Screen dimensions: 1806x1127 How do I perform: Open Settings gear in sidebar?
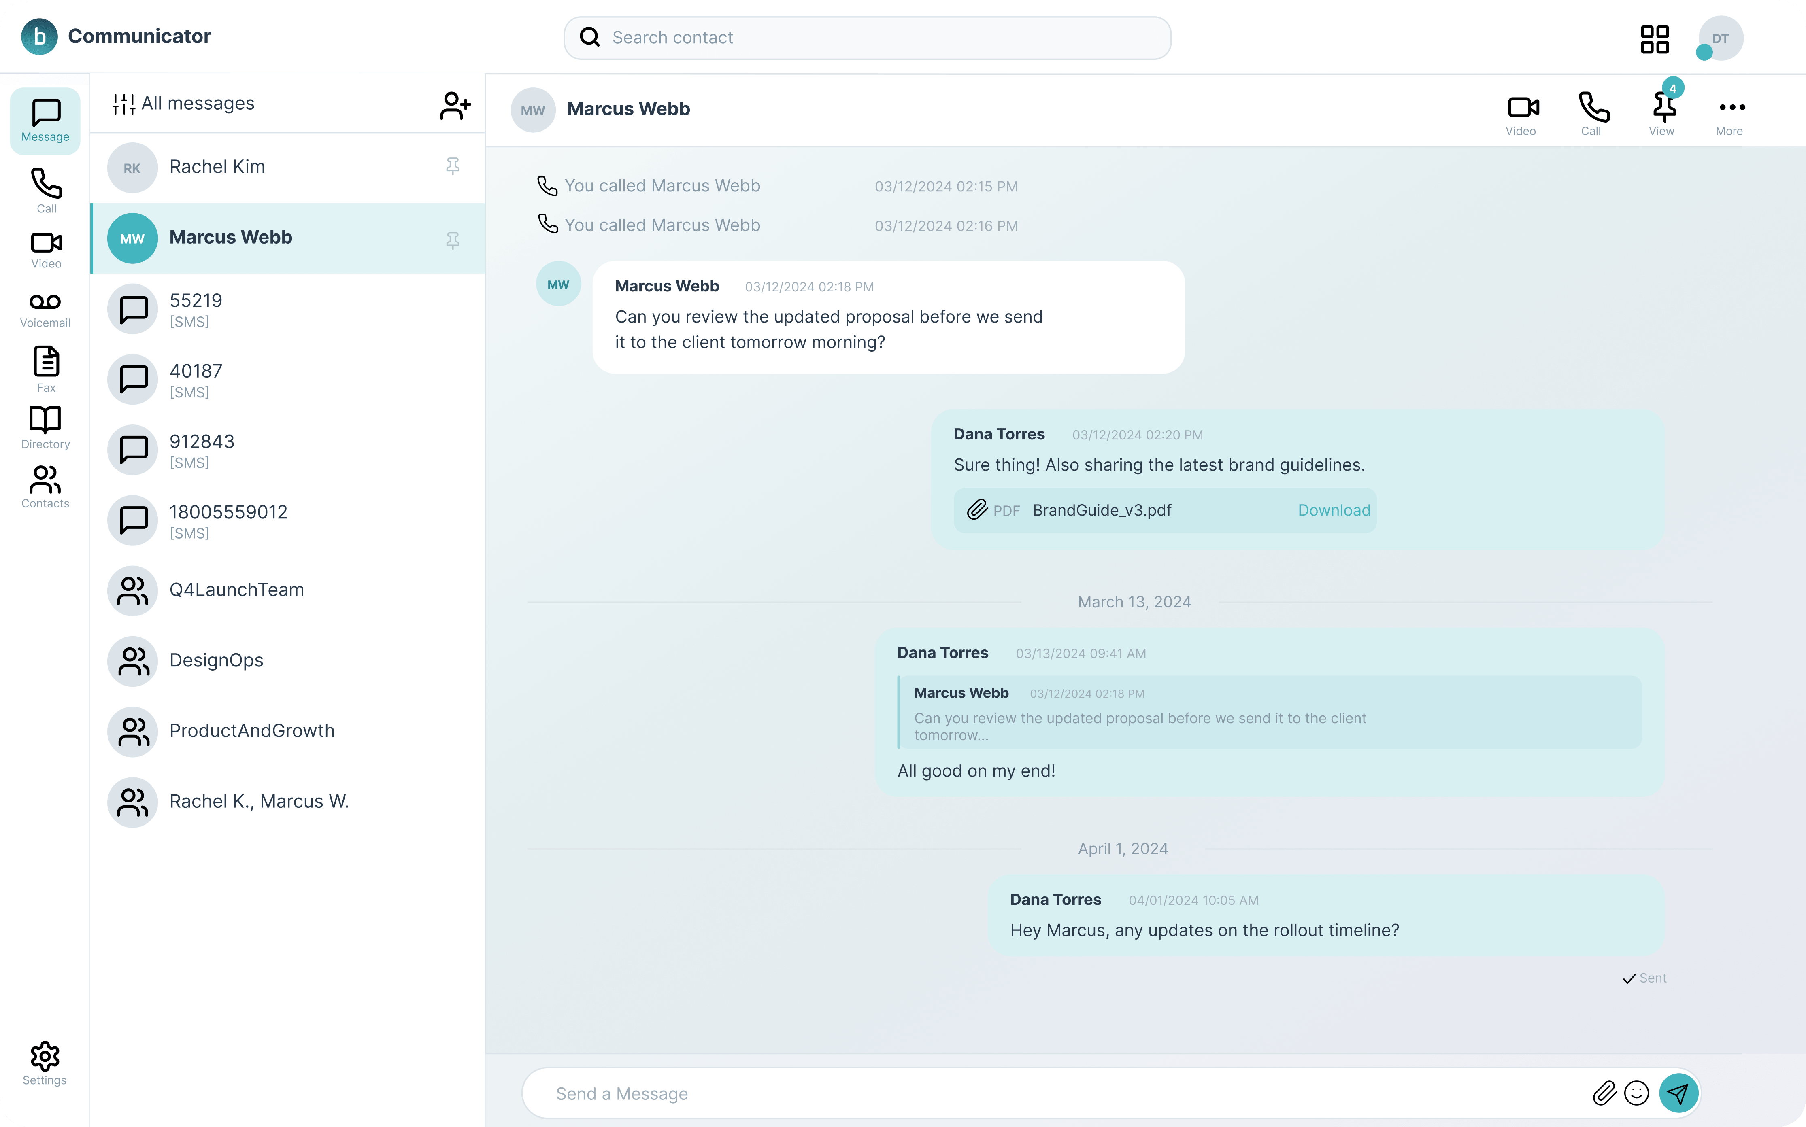click(x=45, y=1063)
